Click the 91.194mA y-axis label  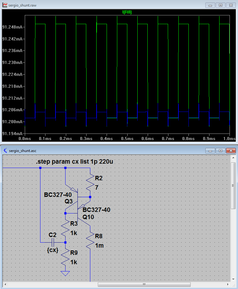(12, 134)
